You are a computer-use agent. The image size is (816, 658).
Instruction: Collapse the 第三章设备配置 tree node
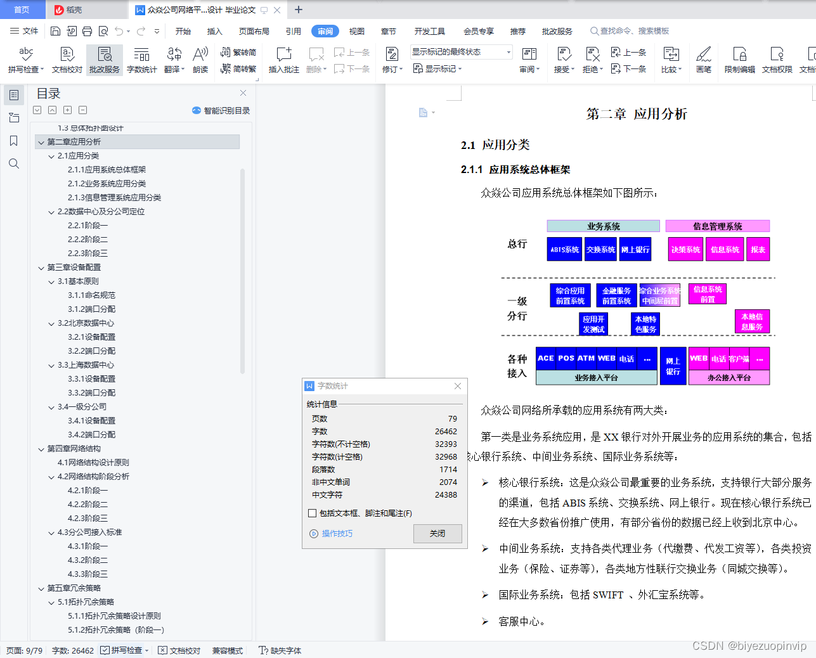(41, 268)
